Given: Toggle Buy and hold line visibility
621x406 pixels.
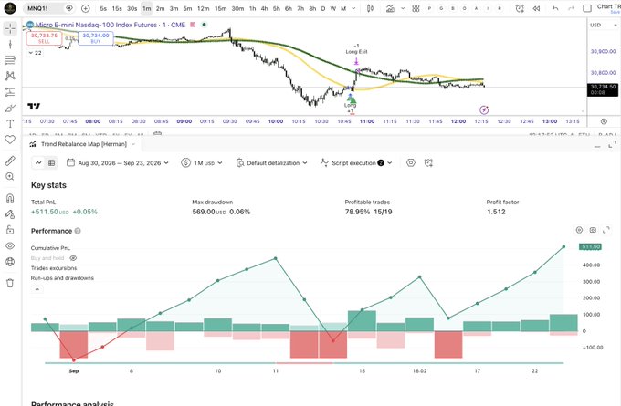Looking at the screenshot, I should tap(73, 258).
